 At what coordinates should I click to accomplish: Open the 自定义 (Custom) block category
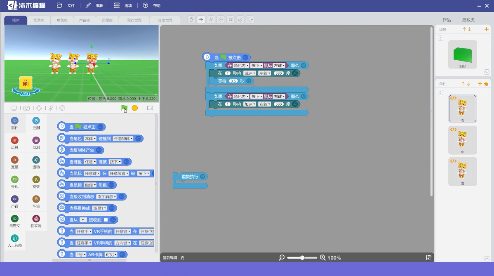(14, 221)
